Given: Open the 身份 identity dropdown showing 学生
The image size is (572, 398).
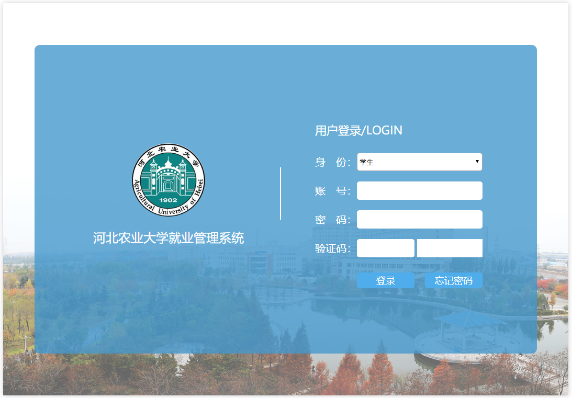Looking at the screenshot, I should pos(420,162).
